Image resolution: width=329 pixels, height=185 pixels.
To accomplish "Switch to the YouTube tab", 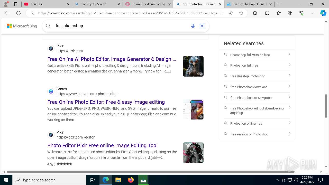I will pos(46,4).
